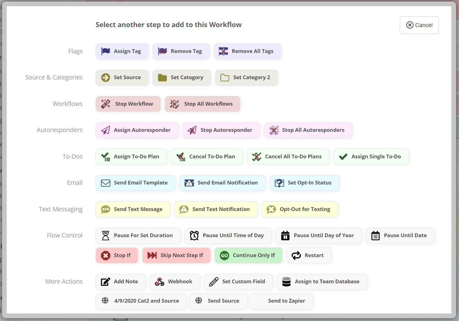This screenshot has height=321, width=459.
Task: Cancel adding a workflow step
Action: pos(419,25)
